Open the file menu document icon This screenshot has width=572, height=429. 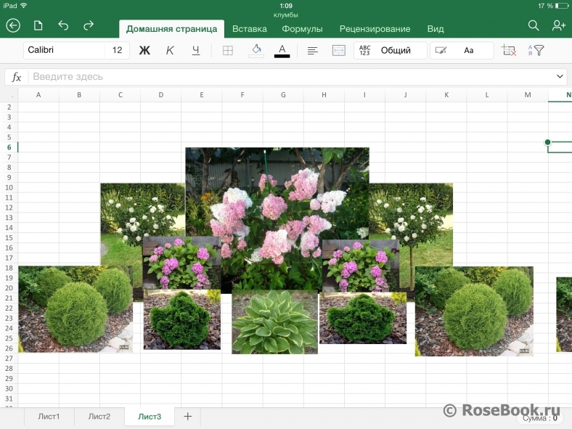tap(38, 26)
